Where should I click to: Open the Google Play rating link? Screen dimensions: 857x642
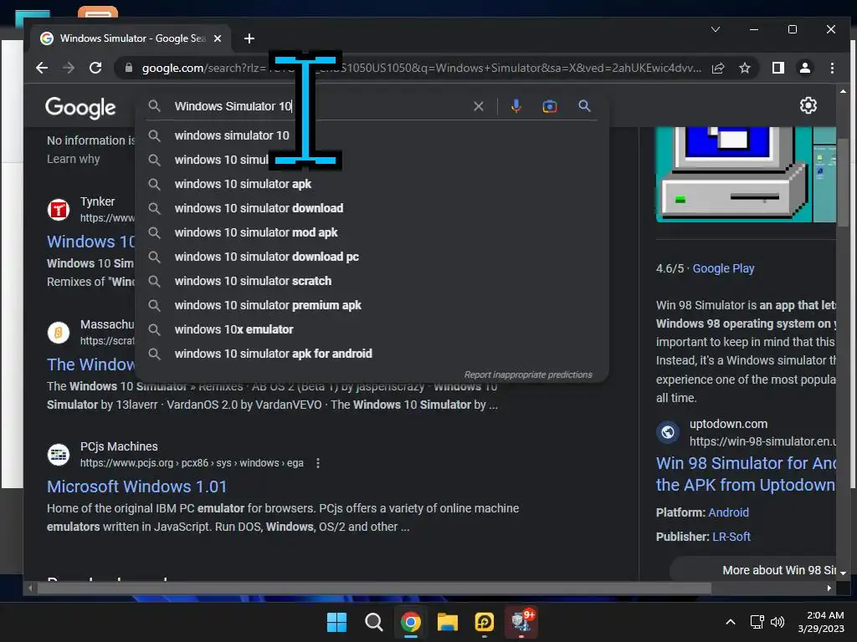click(x=723, y=268)
